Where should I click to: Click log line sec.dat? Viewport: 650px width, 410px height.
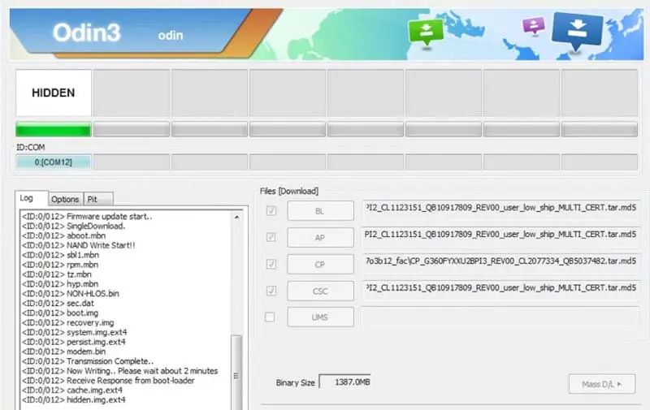click(58, 303)
